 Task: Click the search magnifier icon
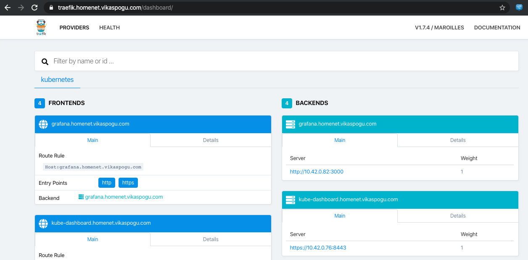tap(45, 62)
